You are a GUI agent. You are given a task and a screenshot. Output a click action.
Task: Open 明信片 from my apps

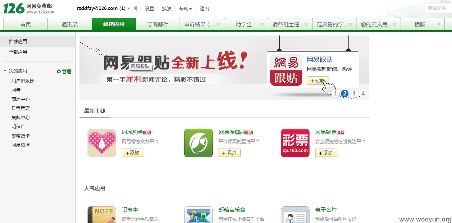tap(18, 126)
